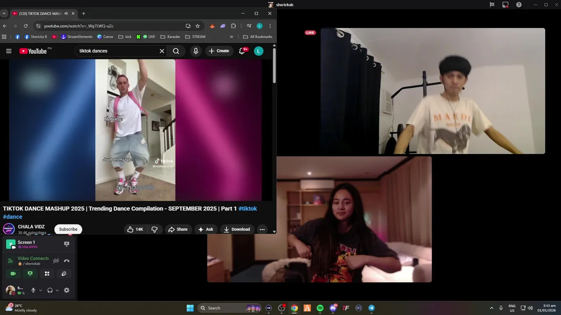Screen dimensions: 561x315
Task: Open the Chrome apps grid shortcut
Action: [4, 37]
